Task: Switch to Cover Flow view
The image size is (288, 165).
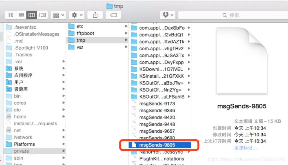Action: pos(42,15)
